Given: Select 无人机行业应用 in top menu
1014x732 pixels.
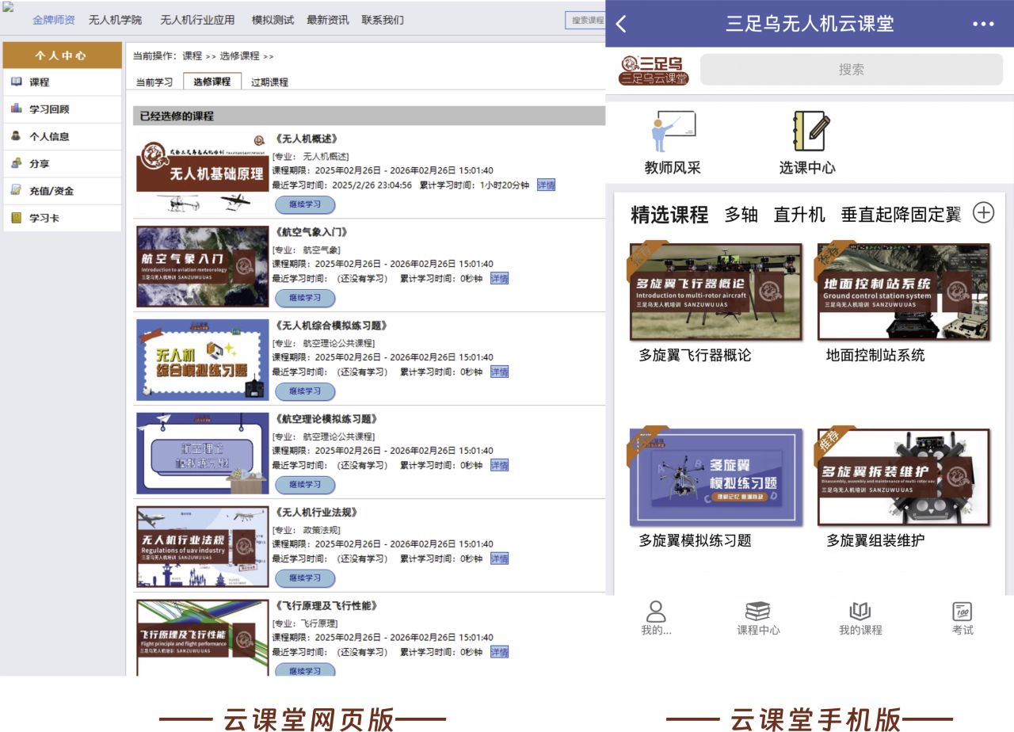Looking at the screenshot, I should point(197,20).
